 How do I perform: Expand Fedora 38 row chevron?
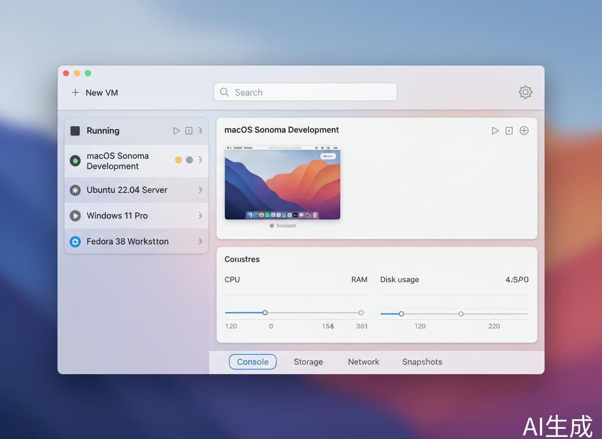coord(200,241)
